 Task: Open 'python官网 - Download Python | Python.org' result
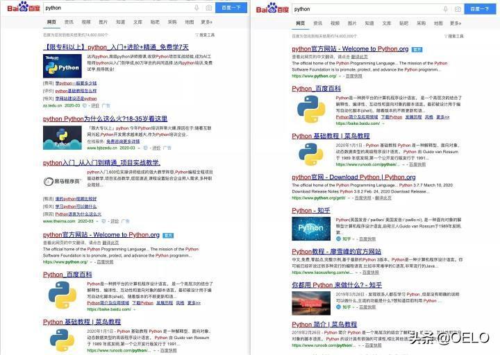[353, 177]
